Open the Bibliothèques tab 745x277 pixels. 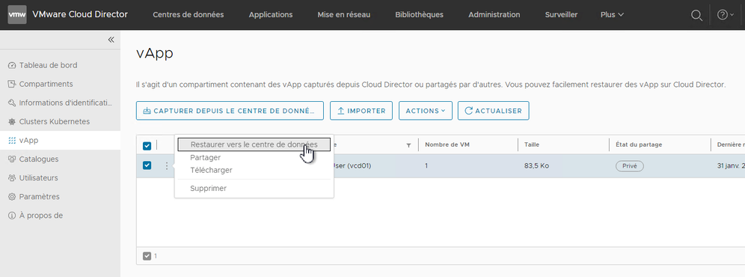[x=419, y=15]
